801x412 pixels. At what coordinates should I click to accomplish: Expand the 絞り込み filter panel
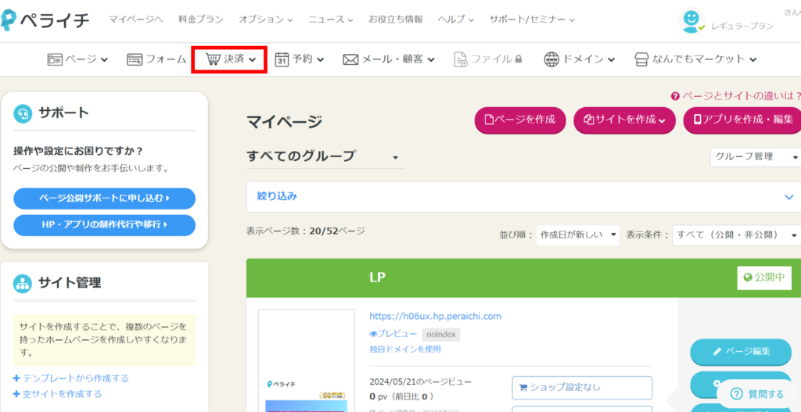(788, 197)
